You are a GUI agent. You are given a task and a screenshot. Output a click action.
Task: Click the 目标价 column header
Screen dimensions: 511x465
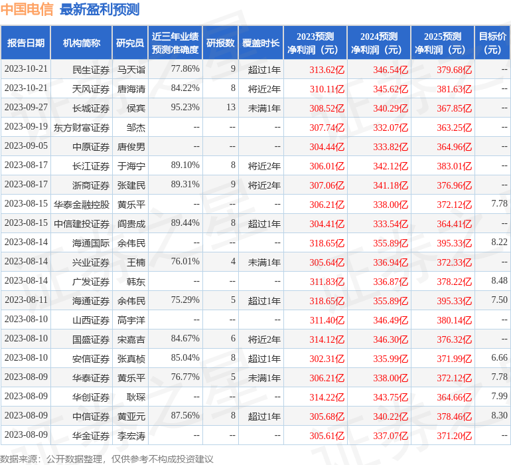coord(492,43)
